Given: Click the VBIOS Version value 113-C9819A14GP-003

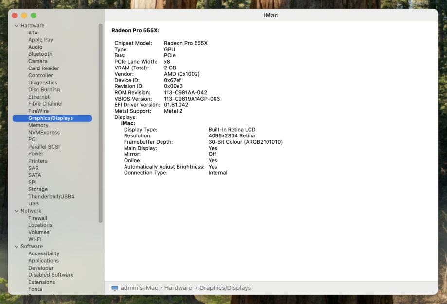Looking at the screenshot, I should [x=192, y=99].
